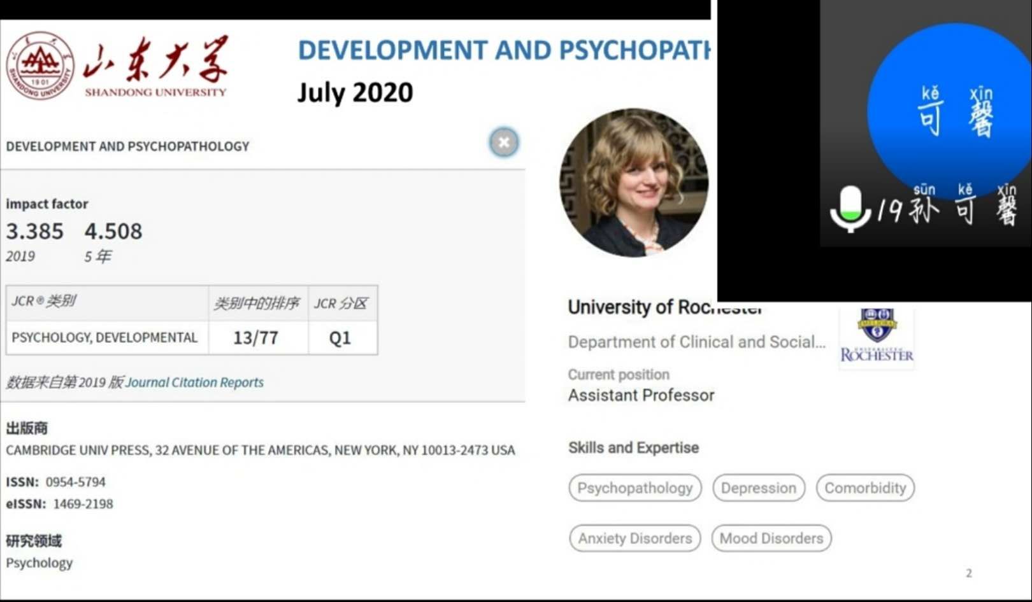
Task: Close the Development and Psychopathology journal panel
Action: pyautogui.click(x=503, y=143)
